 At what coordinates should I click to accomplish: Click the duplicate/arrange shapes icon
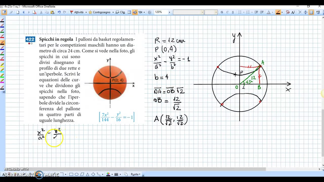(126, 174)
